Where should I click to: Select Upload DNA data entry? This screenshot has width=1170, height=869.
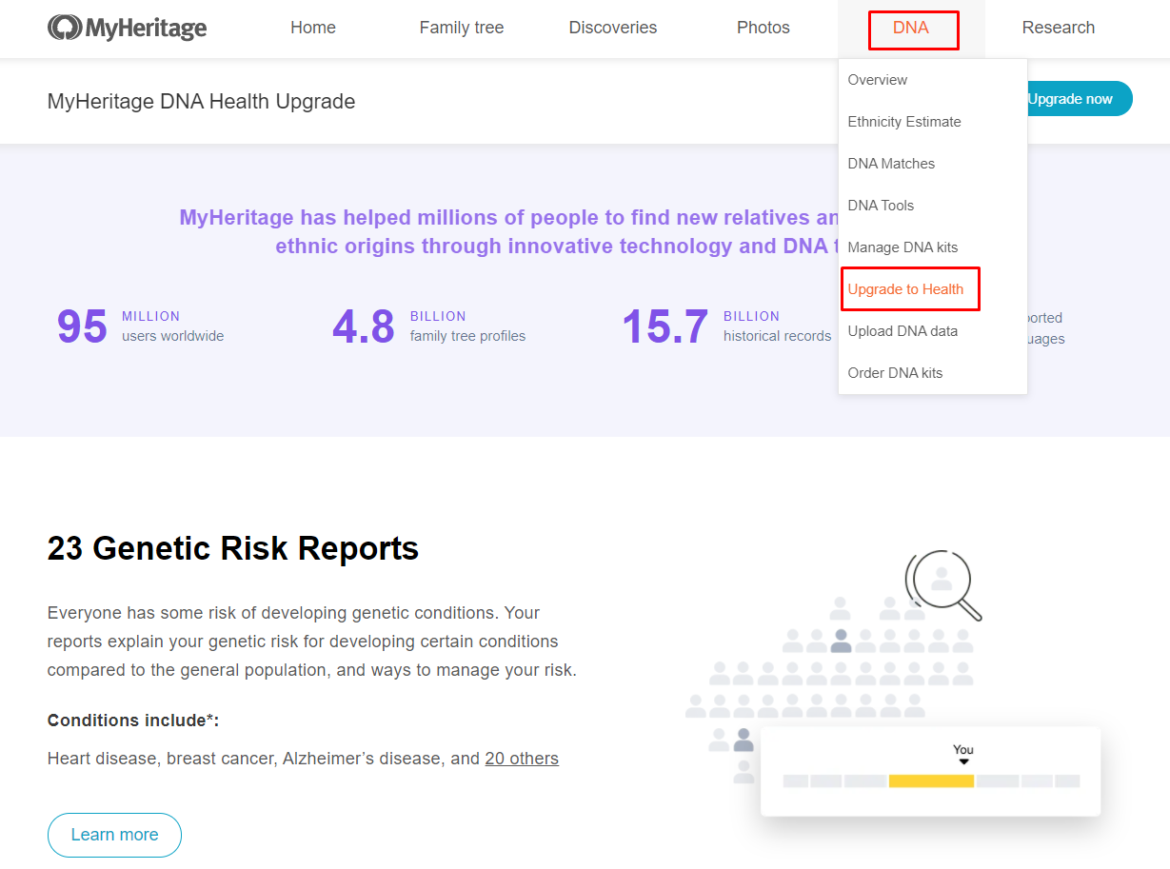[902, 331]
